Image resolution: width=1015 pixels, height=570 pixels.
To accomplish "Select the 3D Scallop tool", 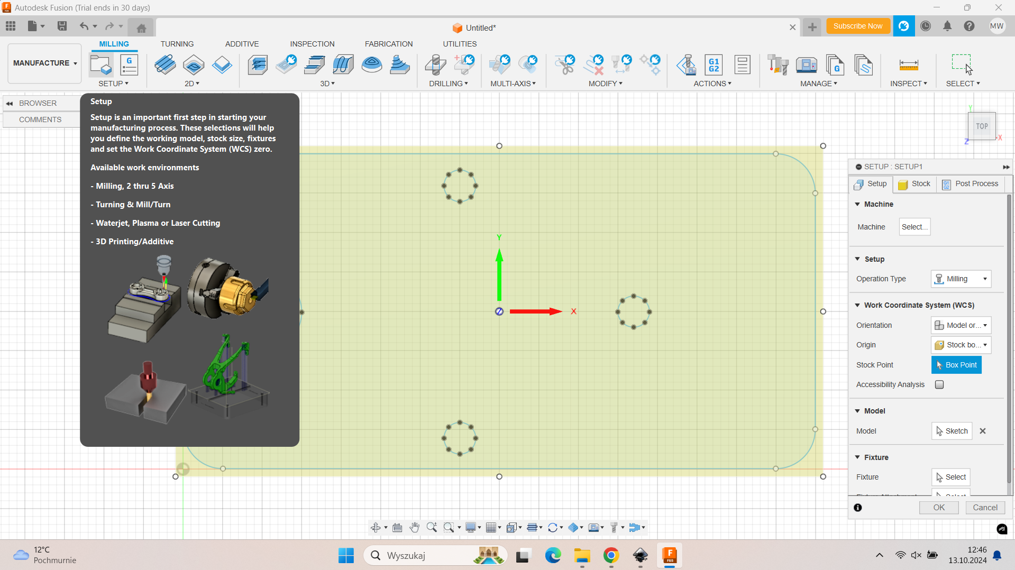I will (372, 65).
